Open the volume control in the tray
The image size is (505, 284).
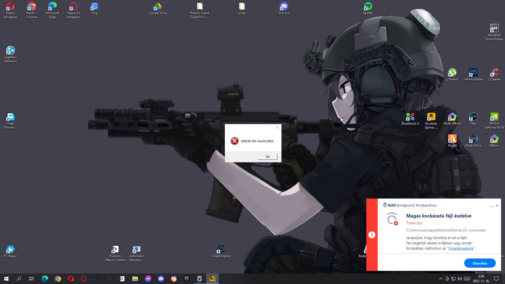(460, 279)
